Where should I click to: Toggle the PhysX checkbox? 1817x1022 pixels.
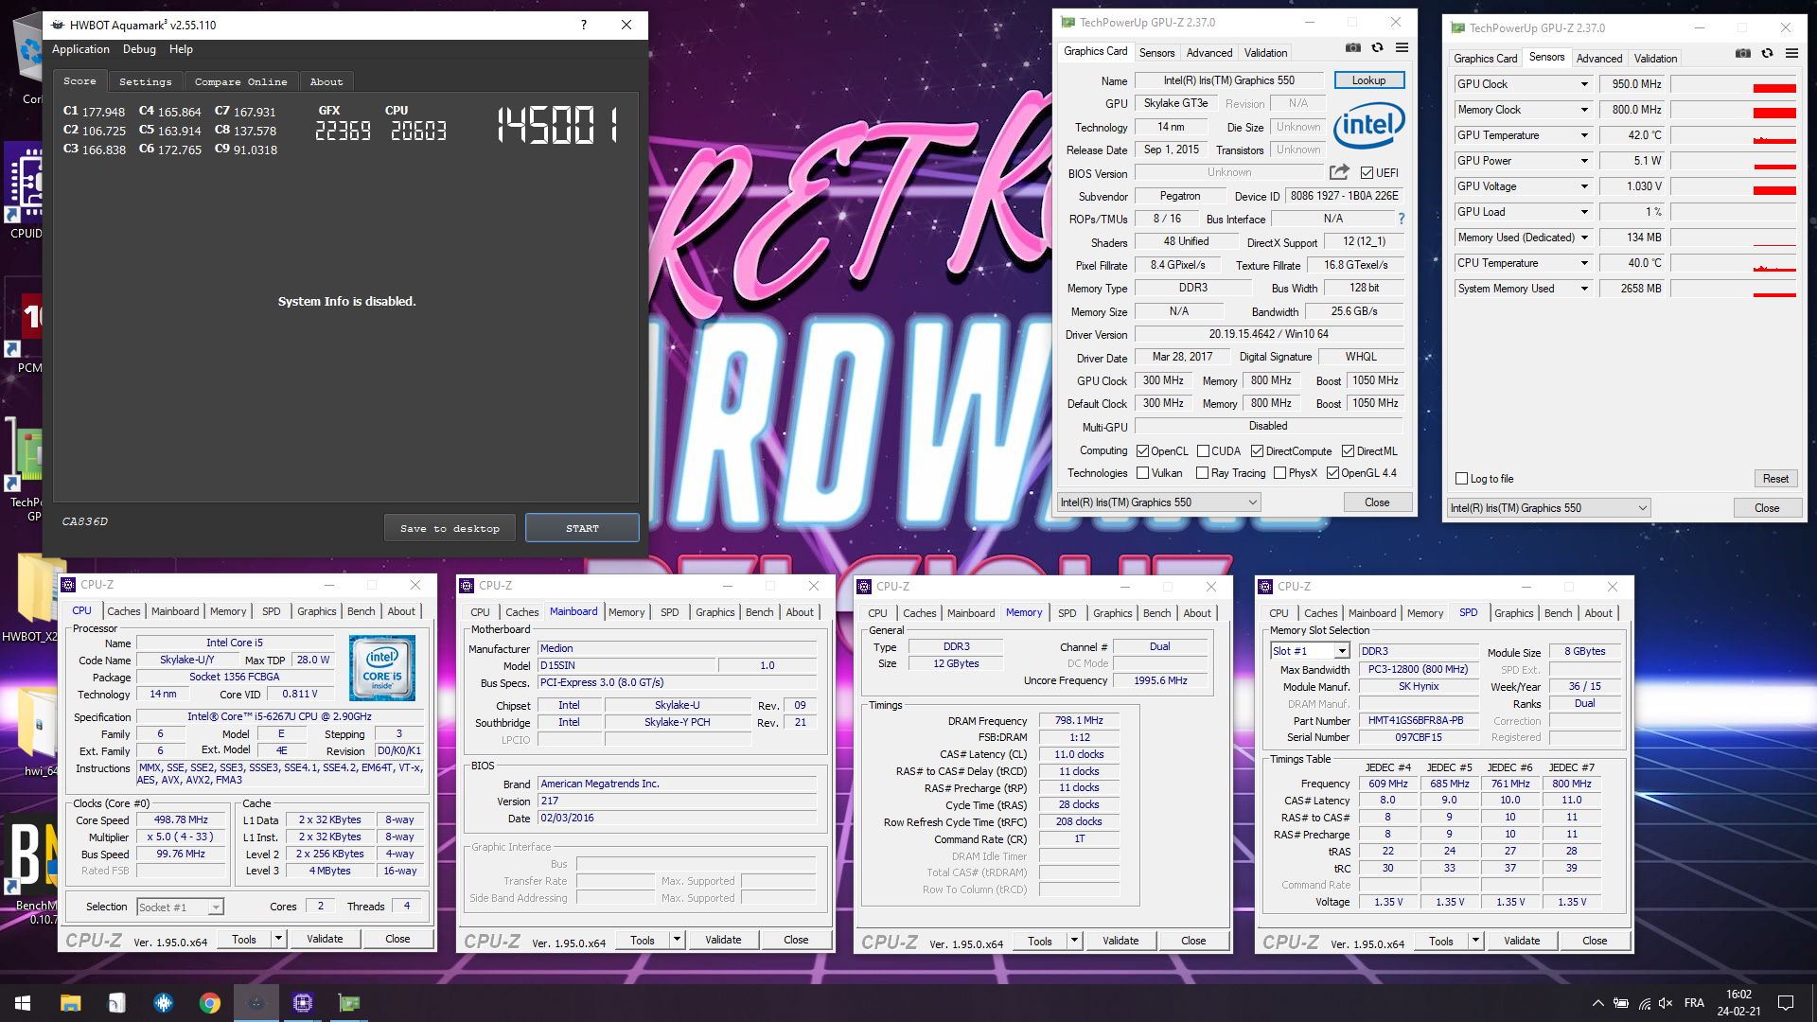coord(1279,473)
